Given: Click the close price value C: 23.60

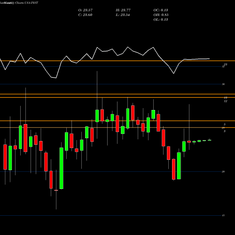Looking at the screenshot, I should (x=85, y=15).
